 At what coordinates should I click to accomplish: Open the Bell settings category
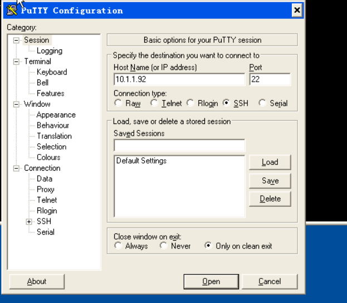(42, 83)
